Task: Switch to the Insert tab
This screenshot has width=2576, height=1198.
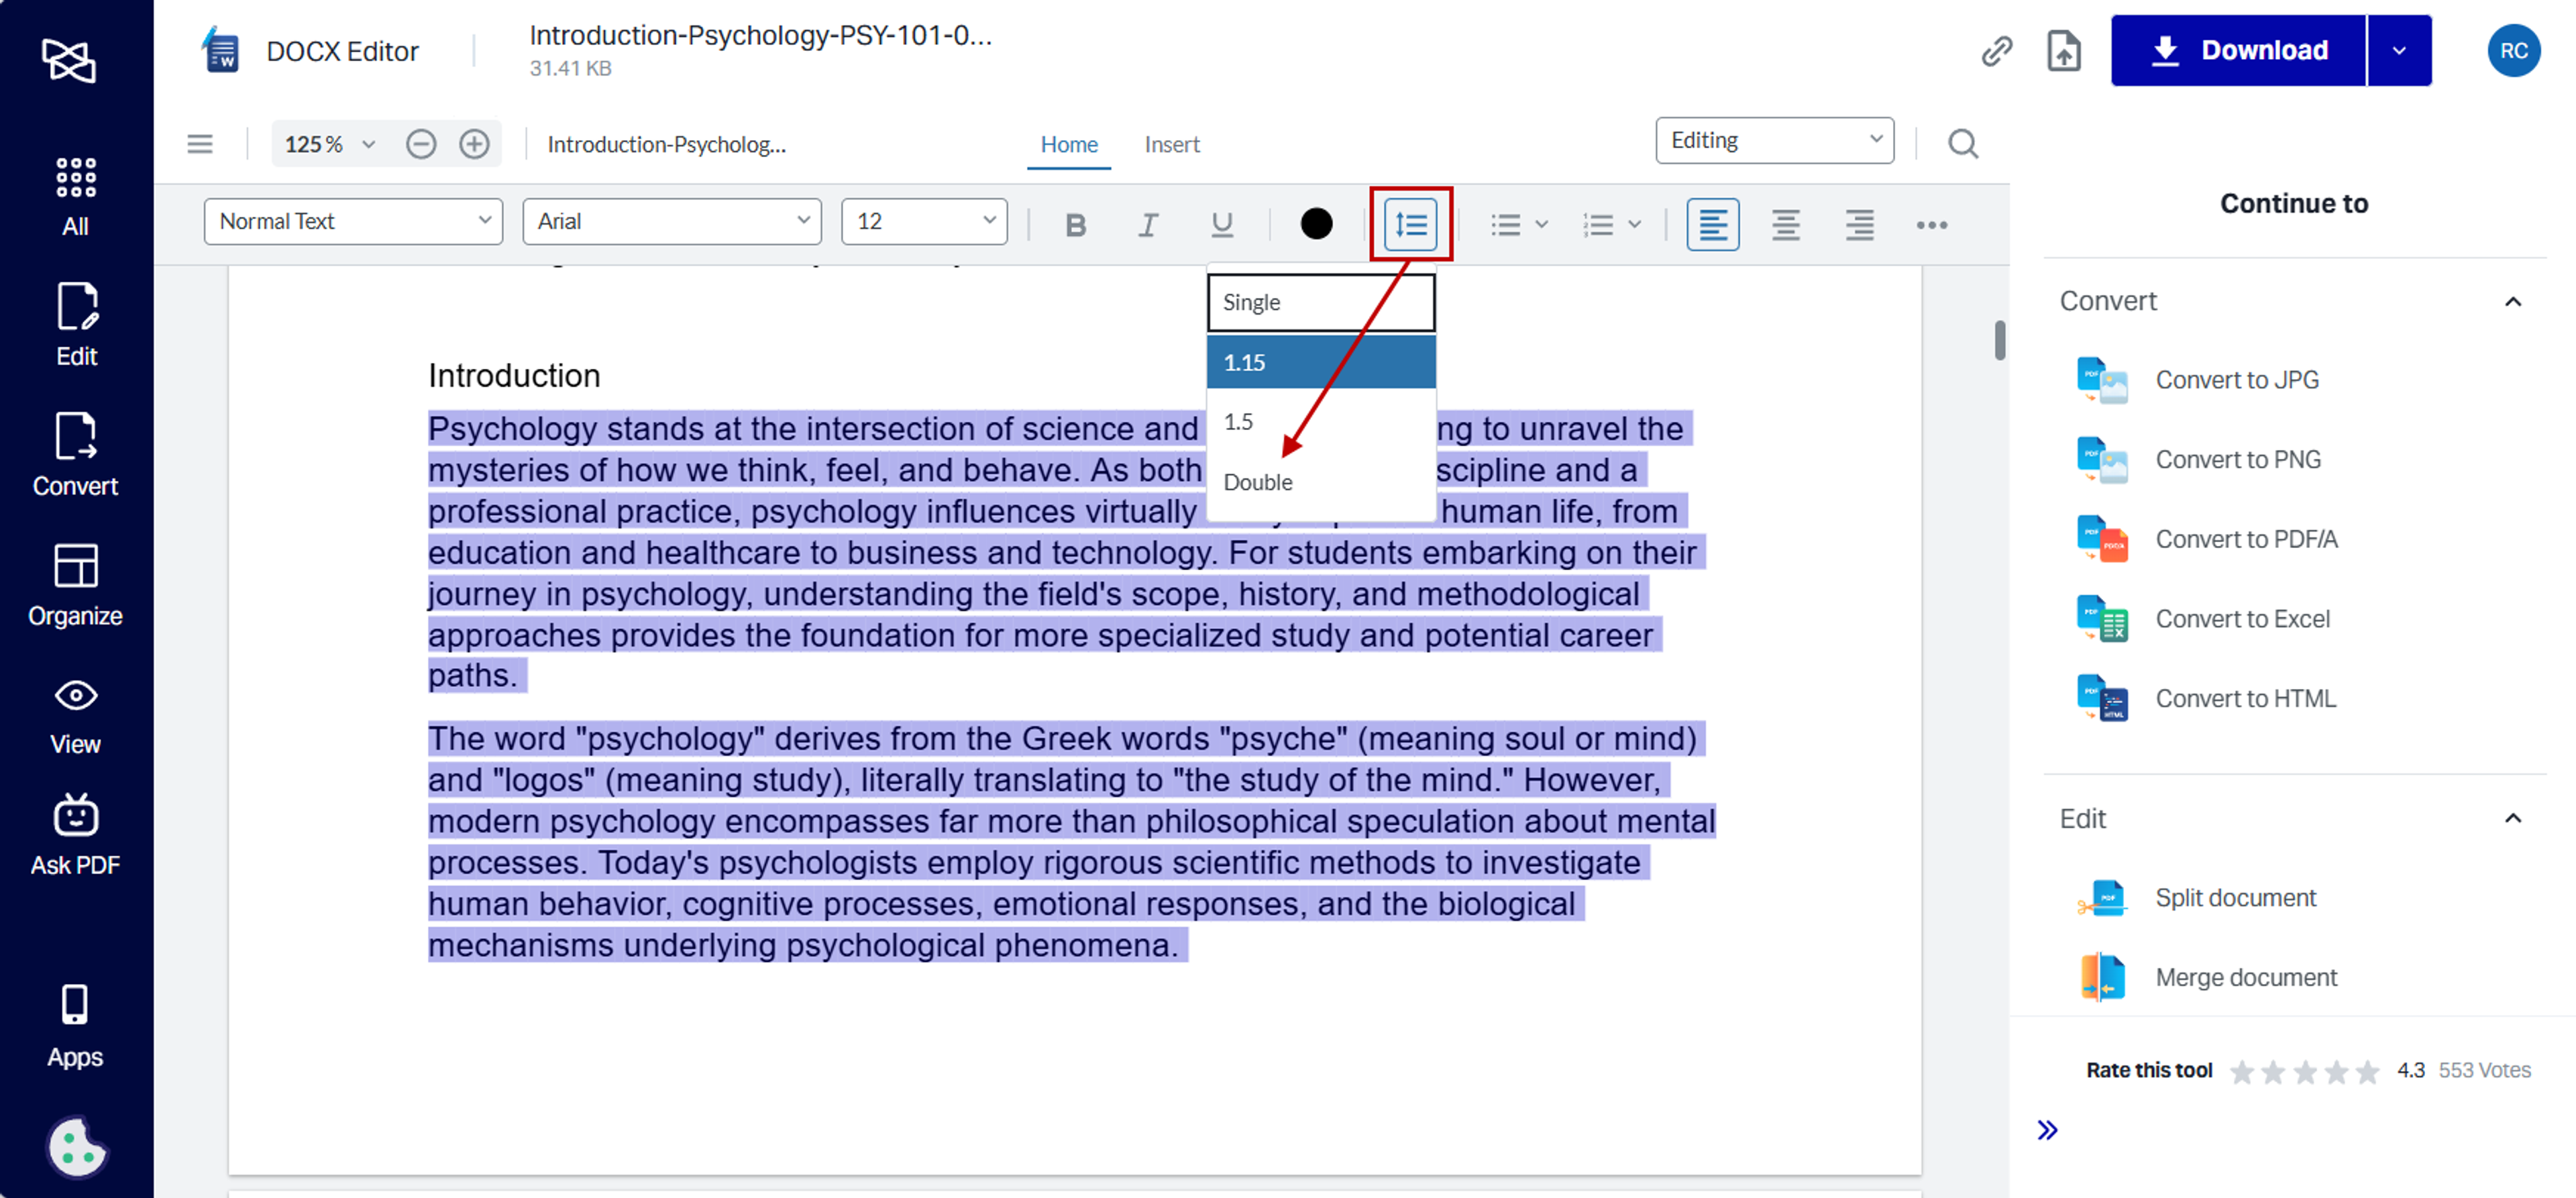Action: pyautogui.click(x=1172, y=145)
